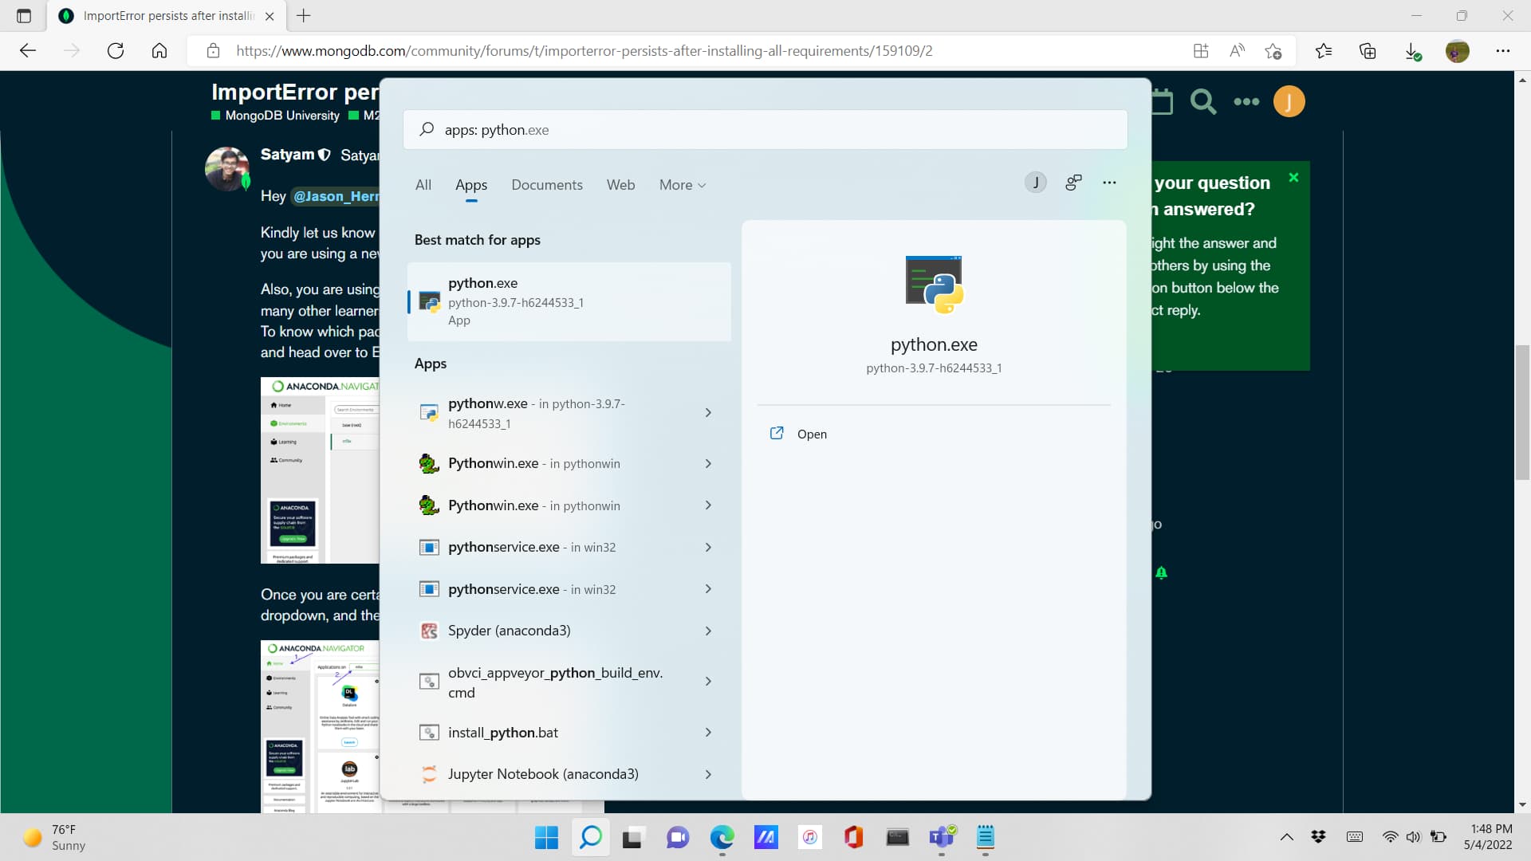The height and width of the screenshot is (861, 1531).
Task: Expand options chevron for Spyder (anaconda3)
Action: tap(708, 631)
